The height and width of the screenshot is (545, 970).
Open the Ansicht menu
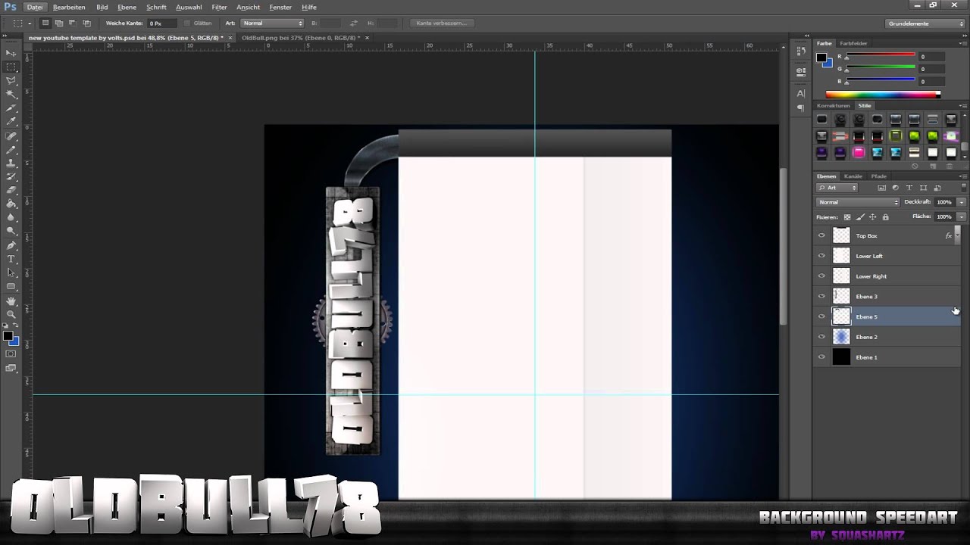(x=248, y=7)
